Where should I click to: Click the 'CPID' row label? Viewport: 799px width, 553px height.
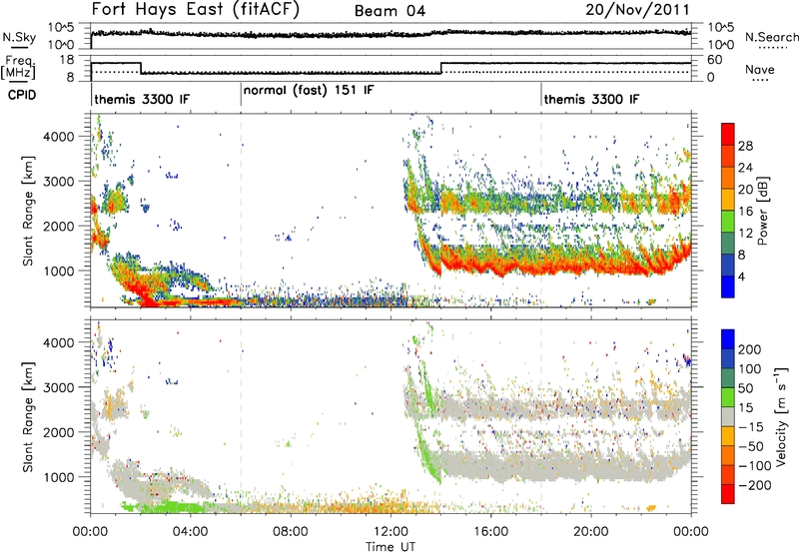[x=22, y=95]
